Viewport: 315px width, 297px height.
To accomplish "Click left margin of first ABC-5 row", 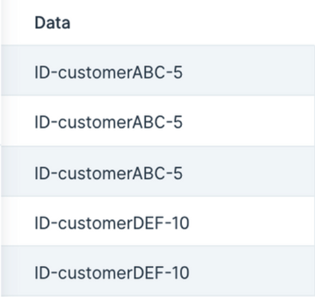I will click(18, 70).
